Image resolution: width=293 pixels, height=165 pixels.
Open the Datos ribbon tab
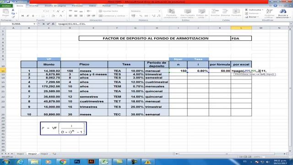[92, 6]
